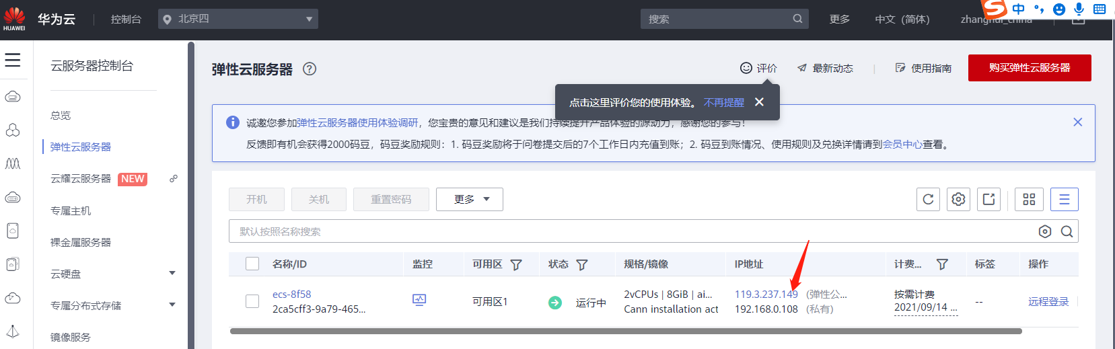1115x349 pixels.
Task: Filter by 状态 funnel icon
Action: (582, 265)
